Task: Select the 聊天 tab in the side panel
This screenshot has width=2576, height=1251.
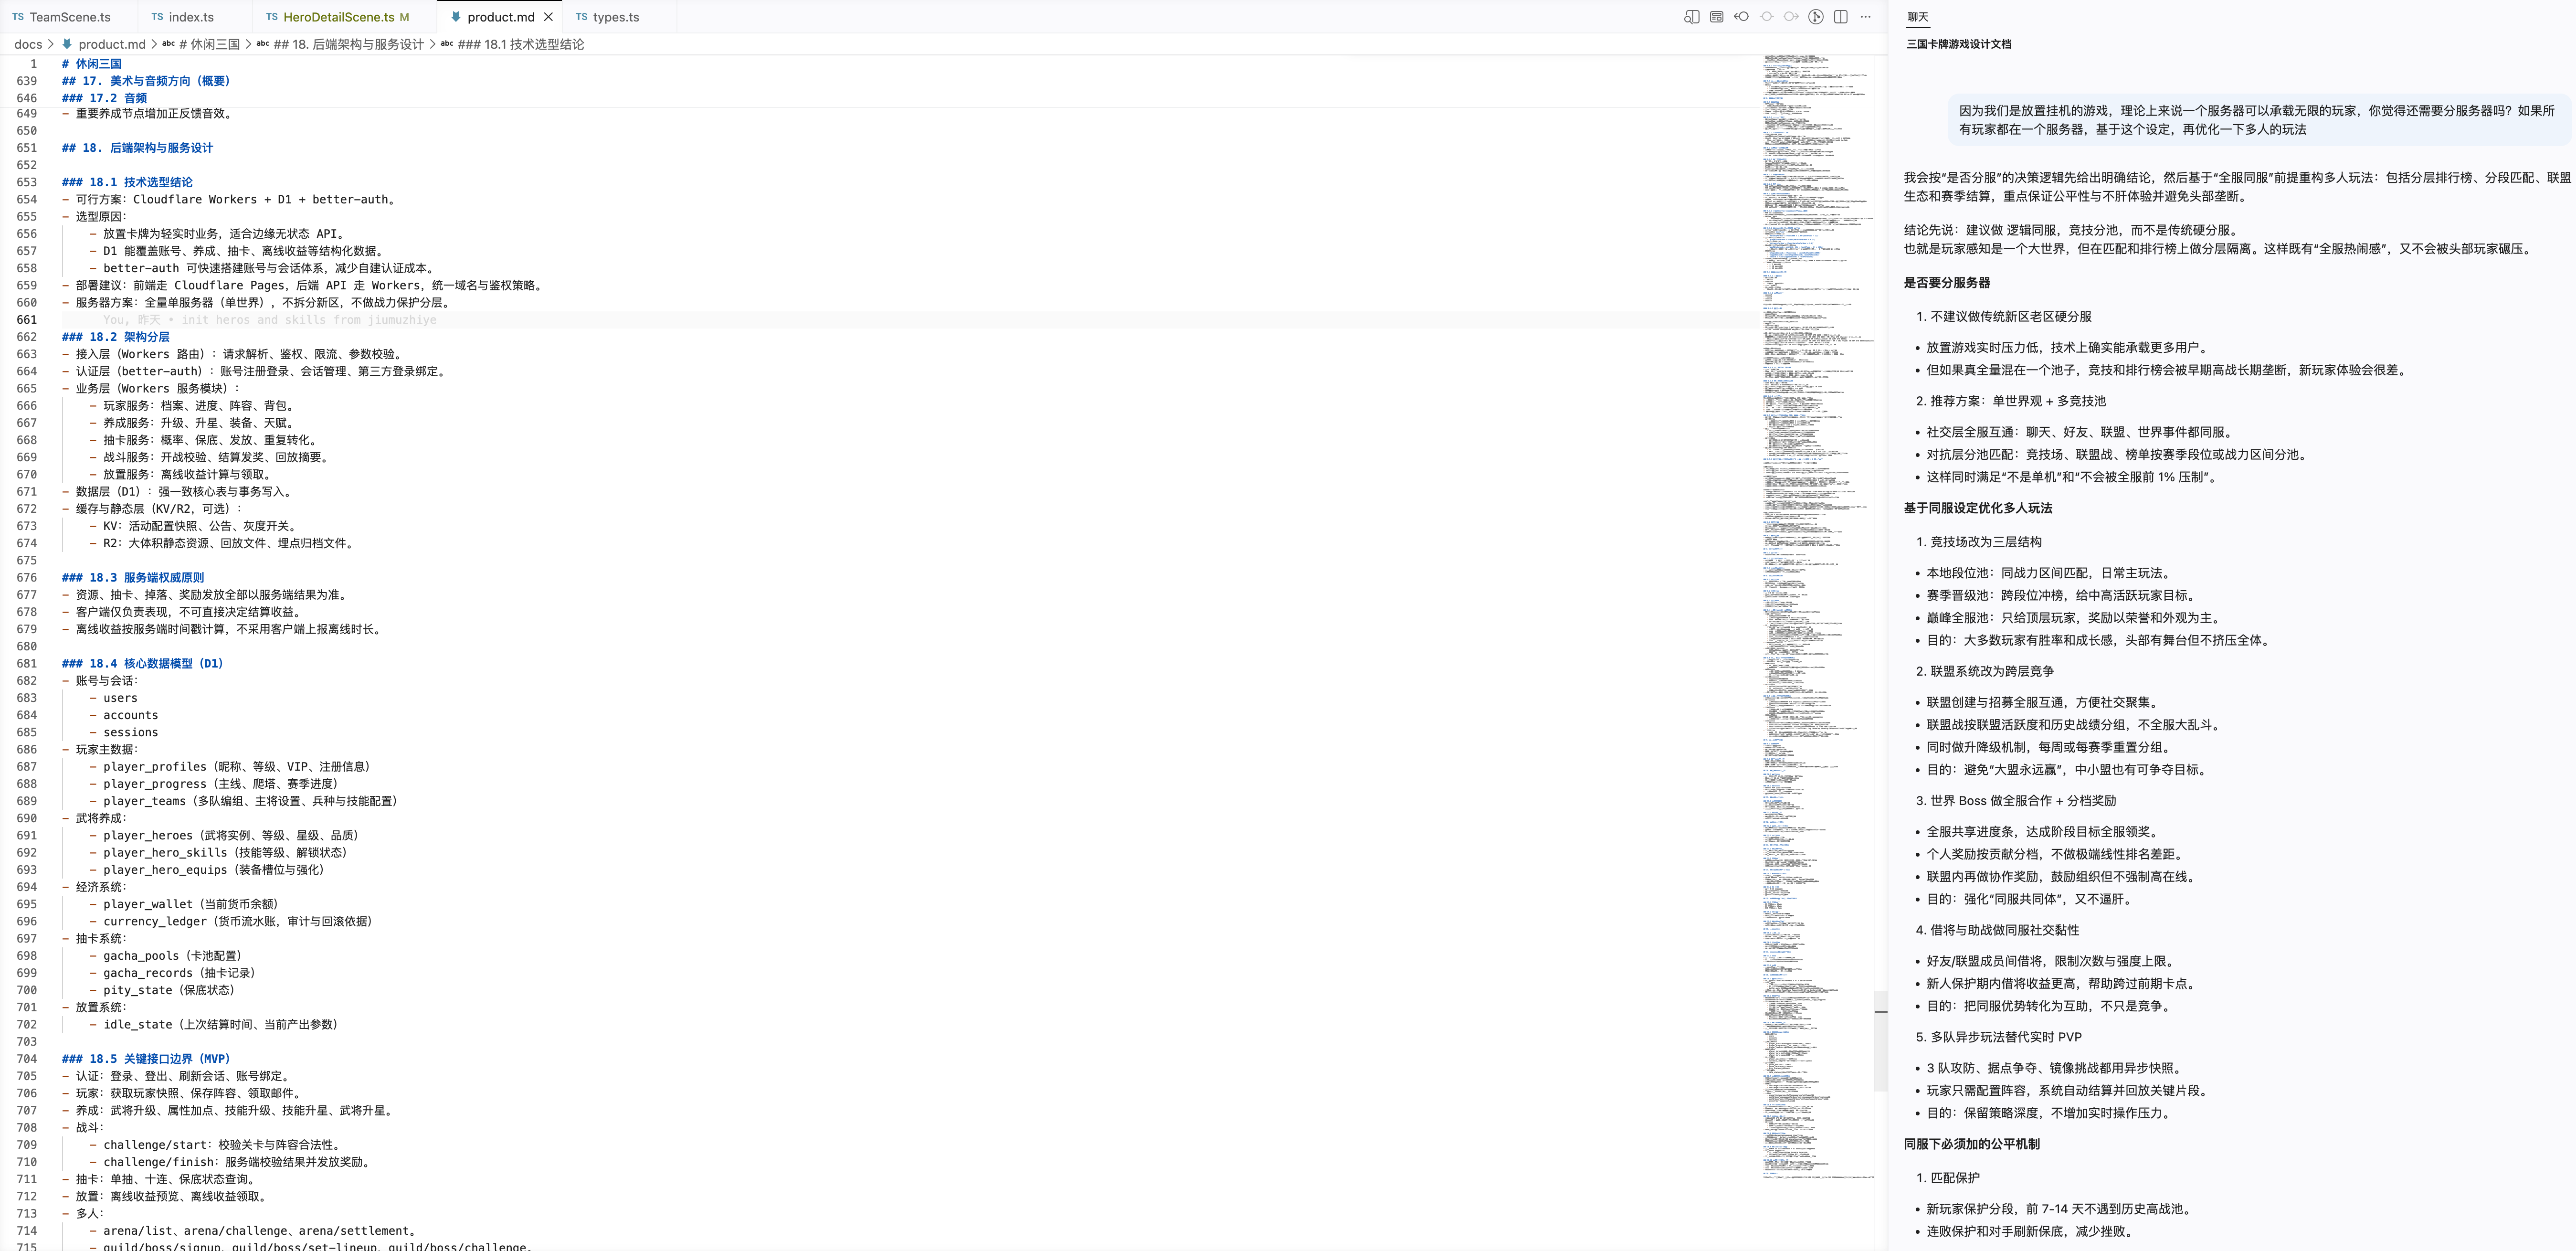Action: [1918, 17]
